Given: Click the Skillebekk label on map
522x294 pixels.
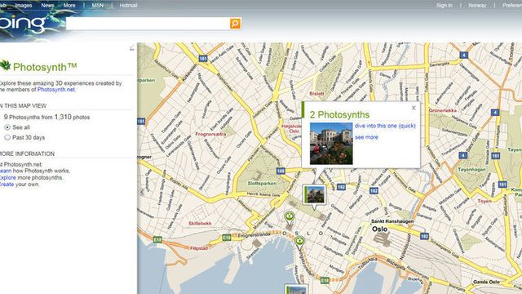Looking at the screenshot, I should tap(200, 223).
